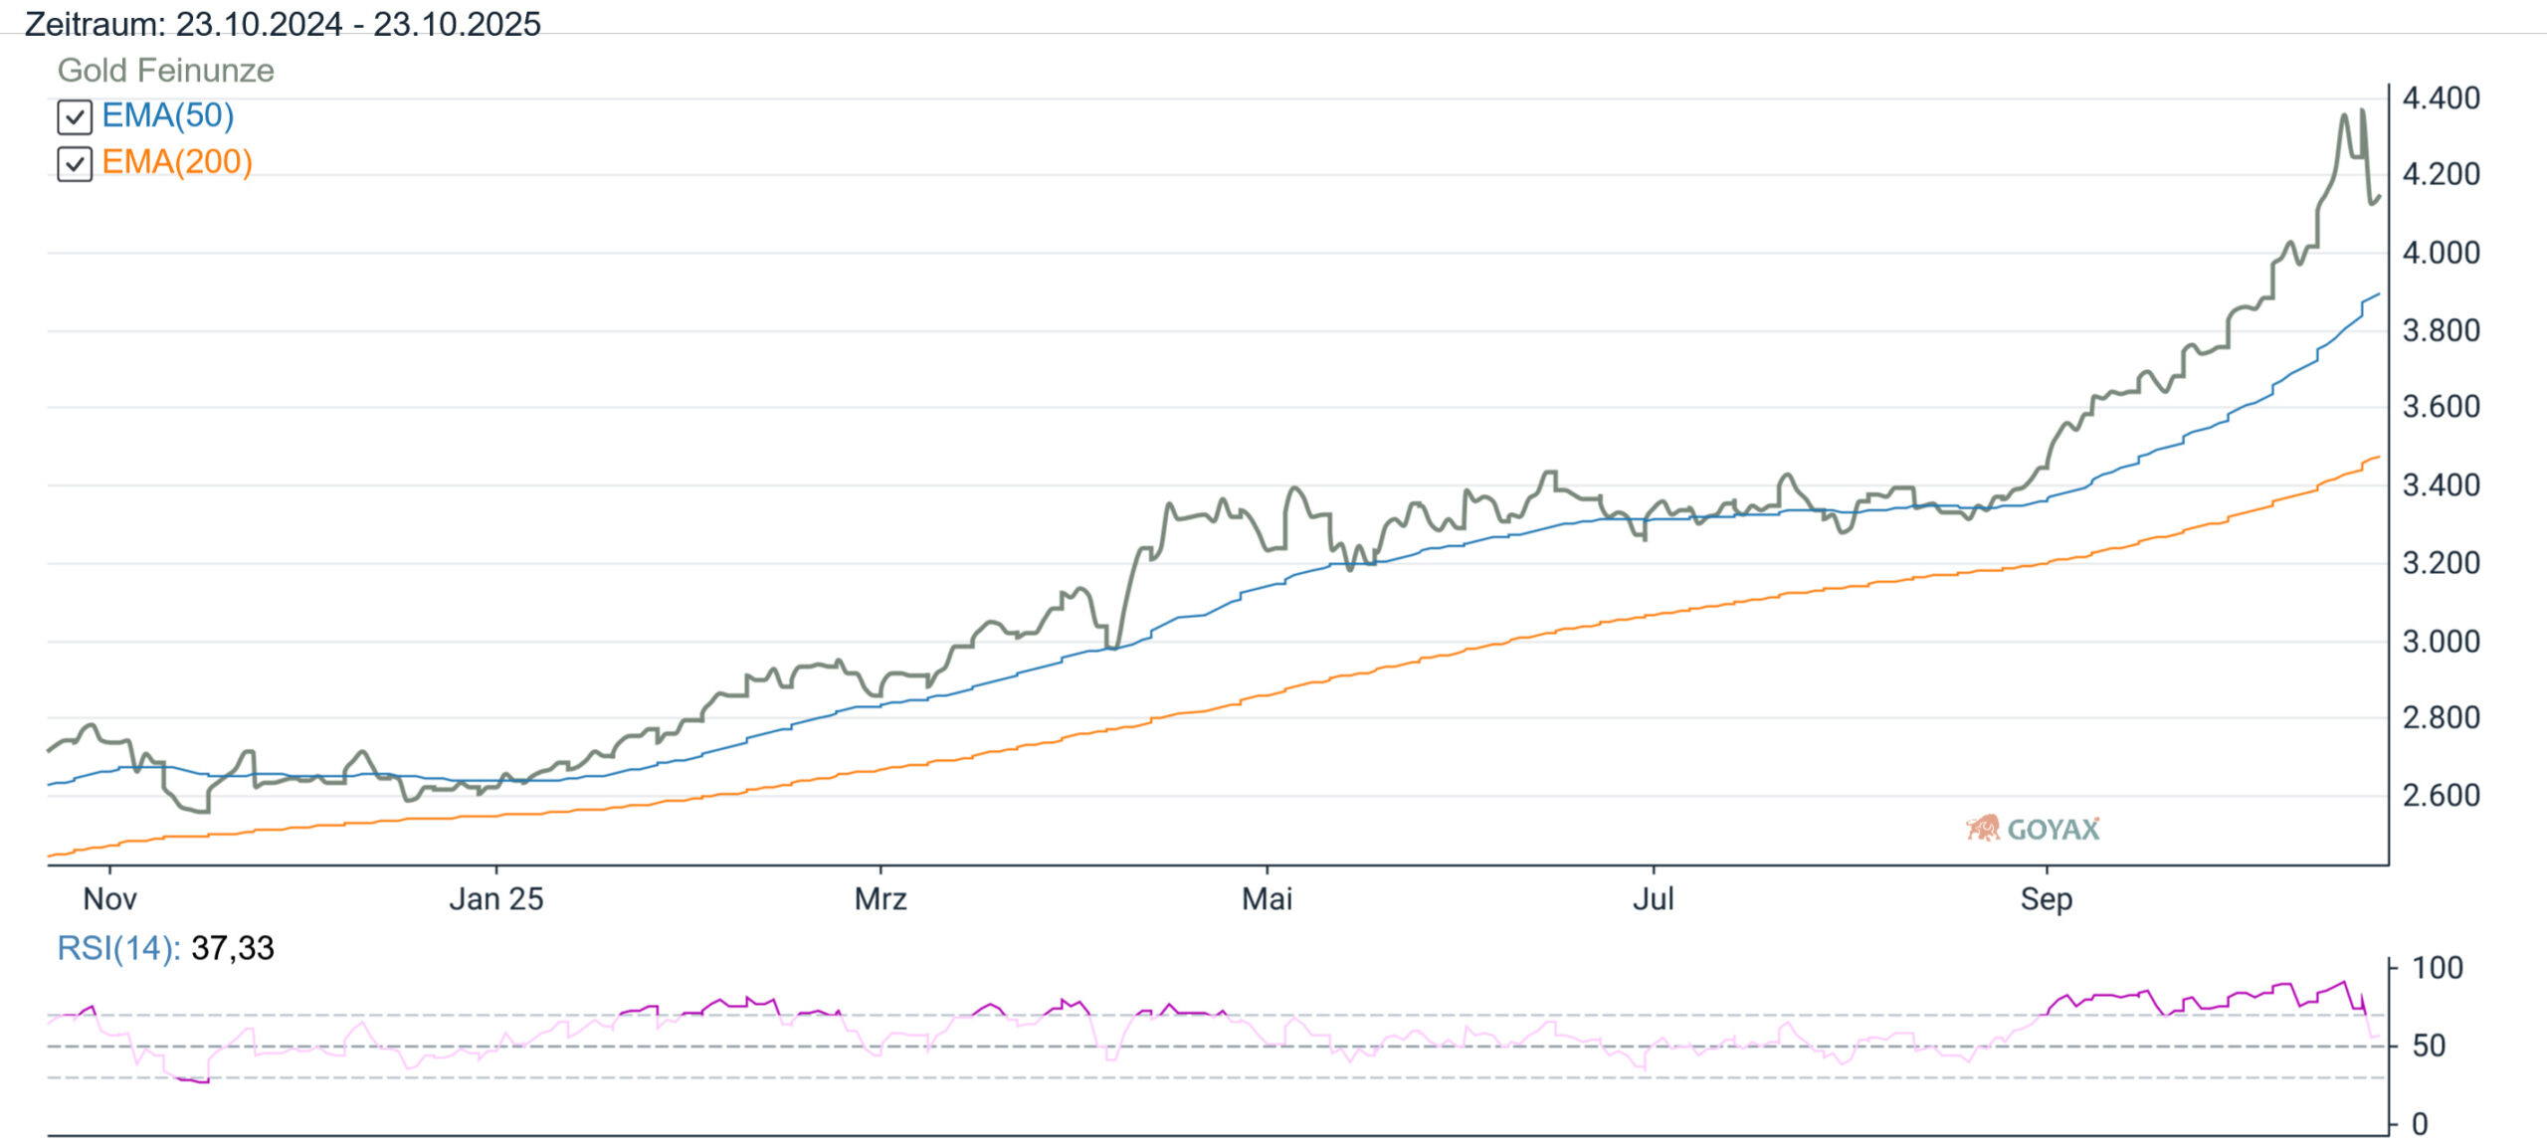Click the Sep time axis label
Image resolution: width=2547 pixels, height=1146 pixels.
click(2046, 899)
